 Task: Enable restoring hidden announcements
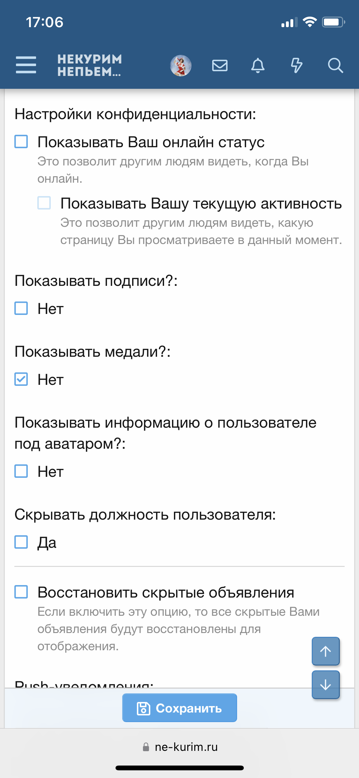(21, 591)
